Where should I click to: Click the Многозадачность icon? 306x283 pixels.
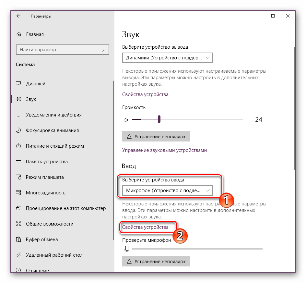(x=19, y=193)
